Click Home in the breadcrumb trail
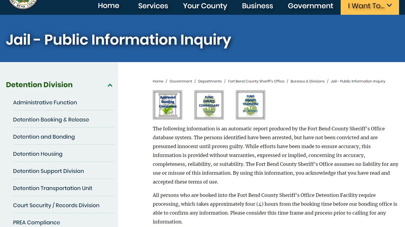 coord(158,81)
